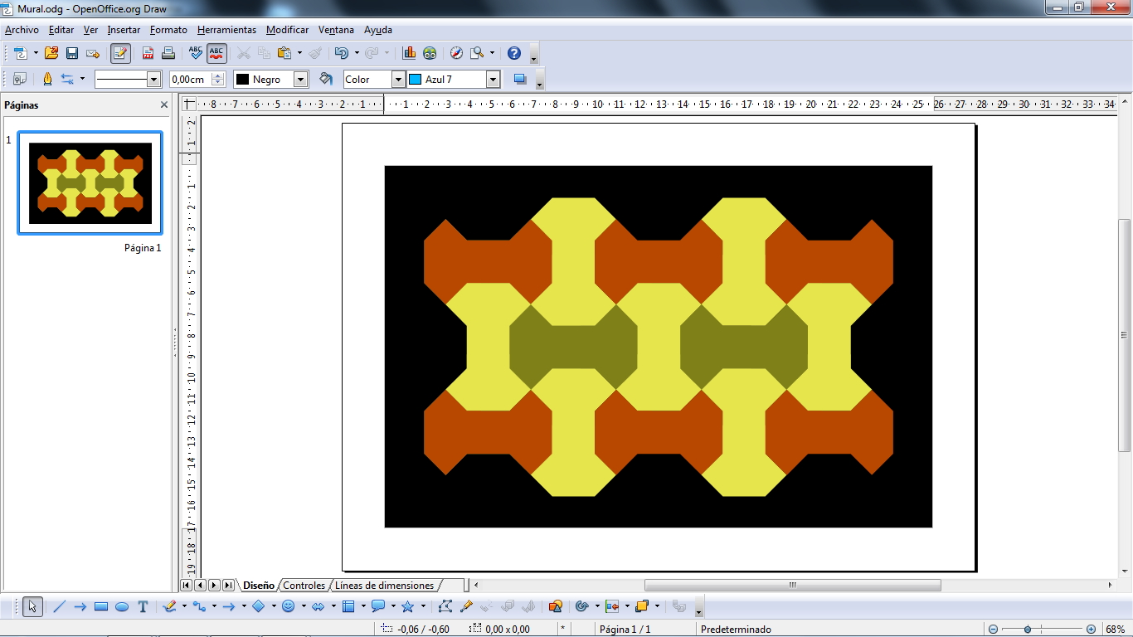Go to first layer tab arrow

click(187, 586)
